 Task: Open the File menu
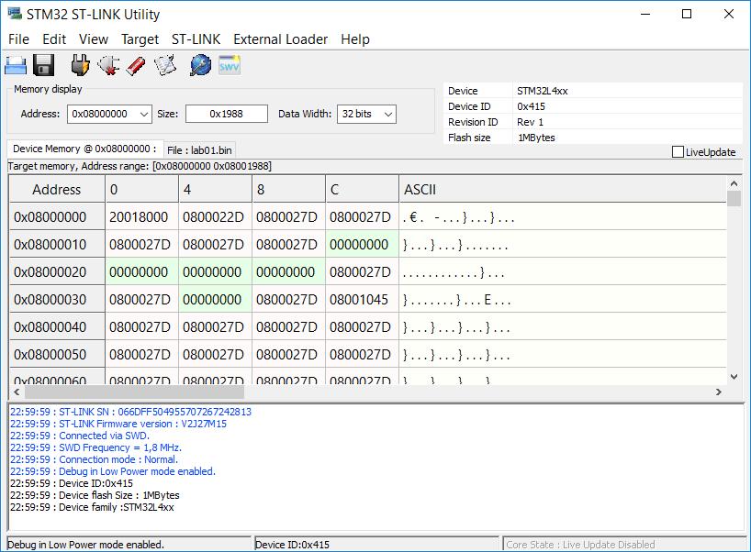pos(18,39)
